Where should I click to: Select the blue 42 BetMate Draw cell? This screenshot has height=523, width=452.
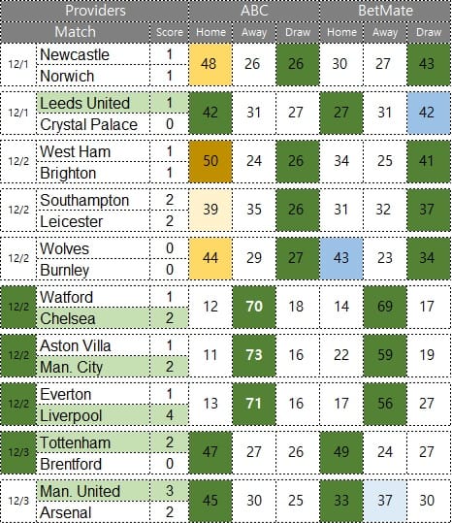coord(429,114)
